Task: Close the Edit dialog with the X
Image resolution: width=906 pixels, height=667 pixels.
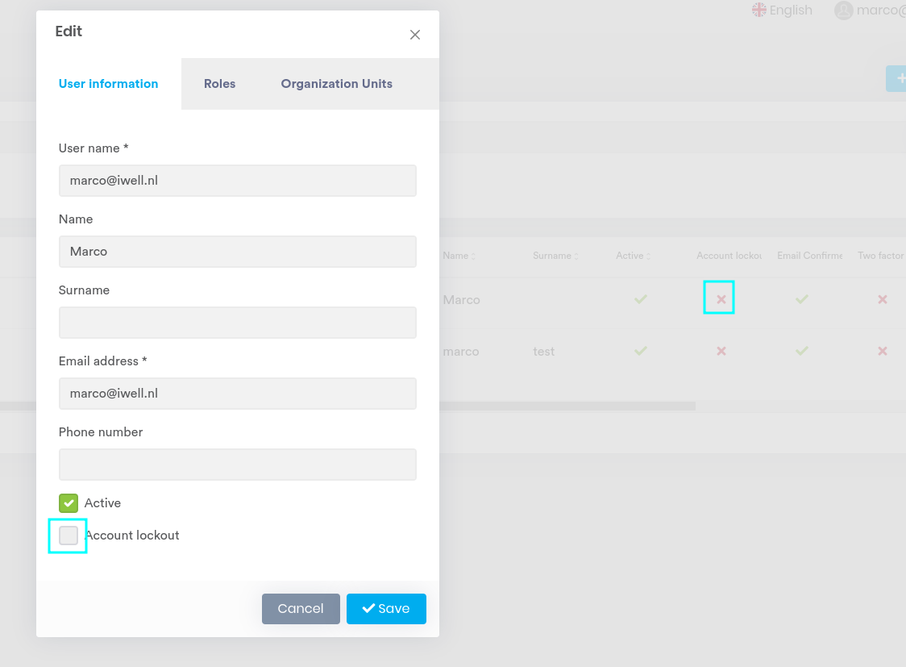Action: click(x=414, y=35)
